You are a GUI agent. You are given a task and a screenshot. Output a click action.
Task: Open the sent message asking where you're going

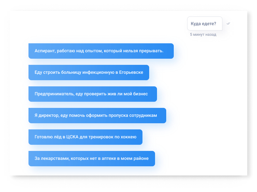point(204,23)
